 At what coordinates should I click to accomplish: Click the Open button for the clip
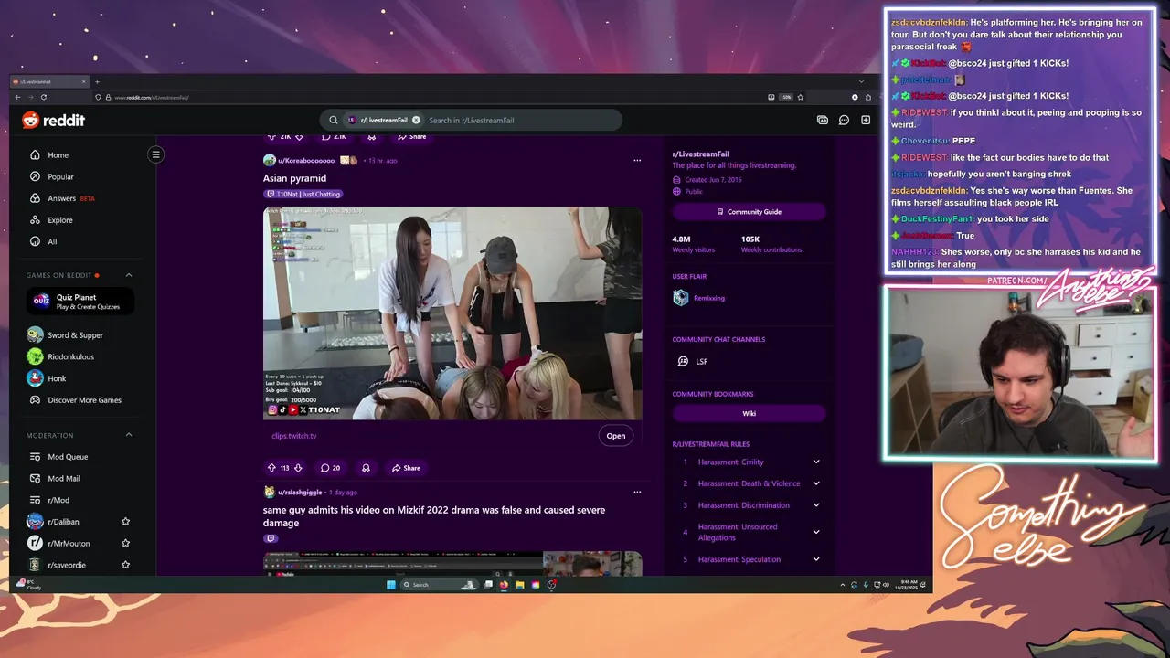(x=616, y=436)
